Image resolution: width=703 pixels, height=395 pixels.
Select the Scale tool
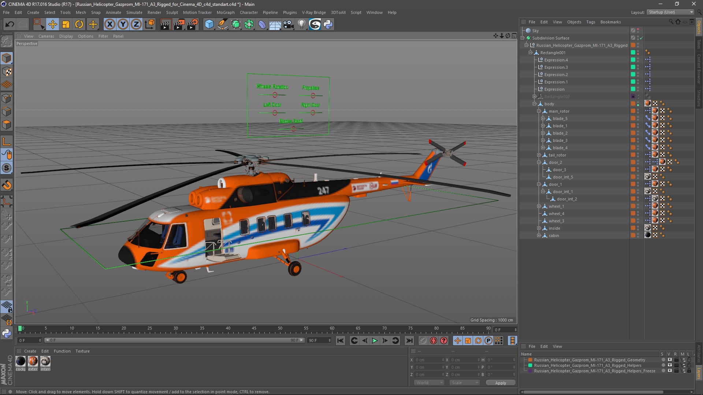(66, 25)
